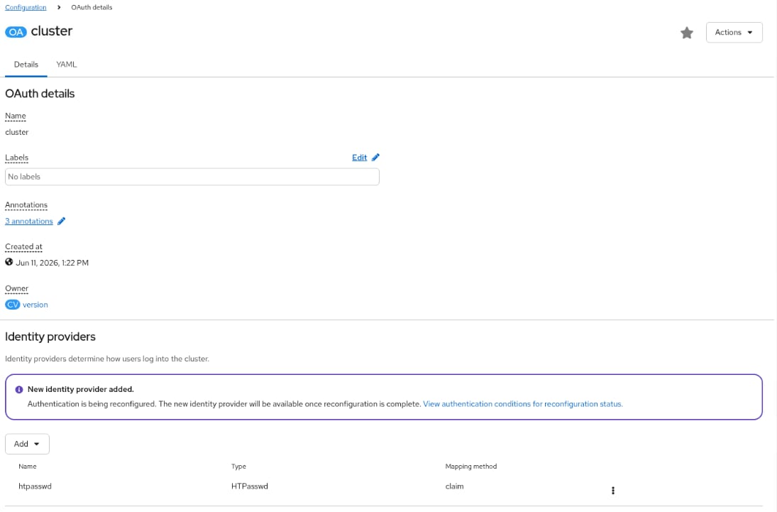Click the Owner field label
The width and height of the screenshot is (777, 512).
point(17,288)
